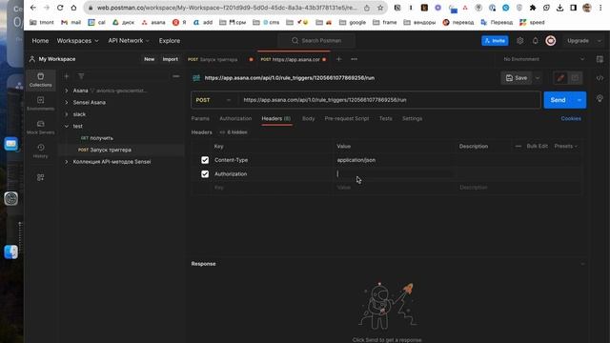
Task: Go to Home in Postman header
Action: click(40, 41)
